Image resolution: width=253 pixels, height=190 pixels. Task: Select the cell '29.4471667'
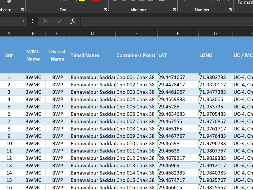[178, 77]
